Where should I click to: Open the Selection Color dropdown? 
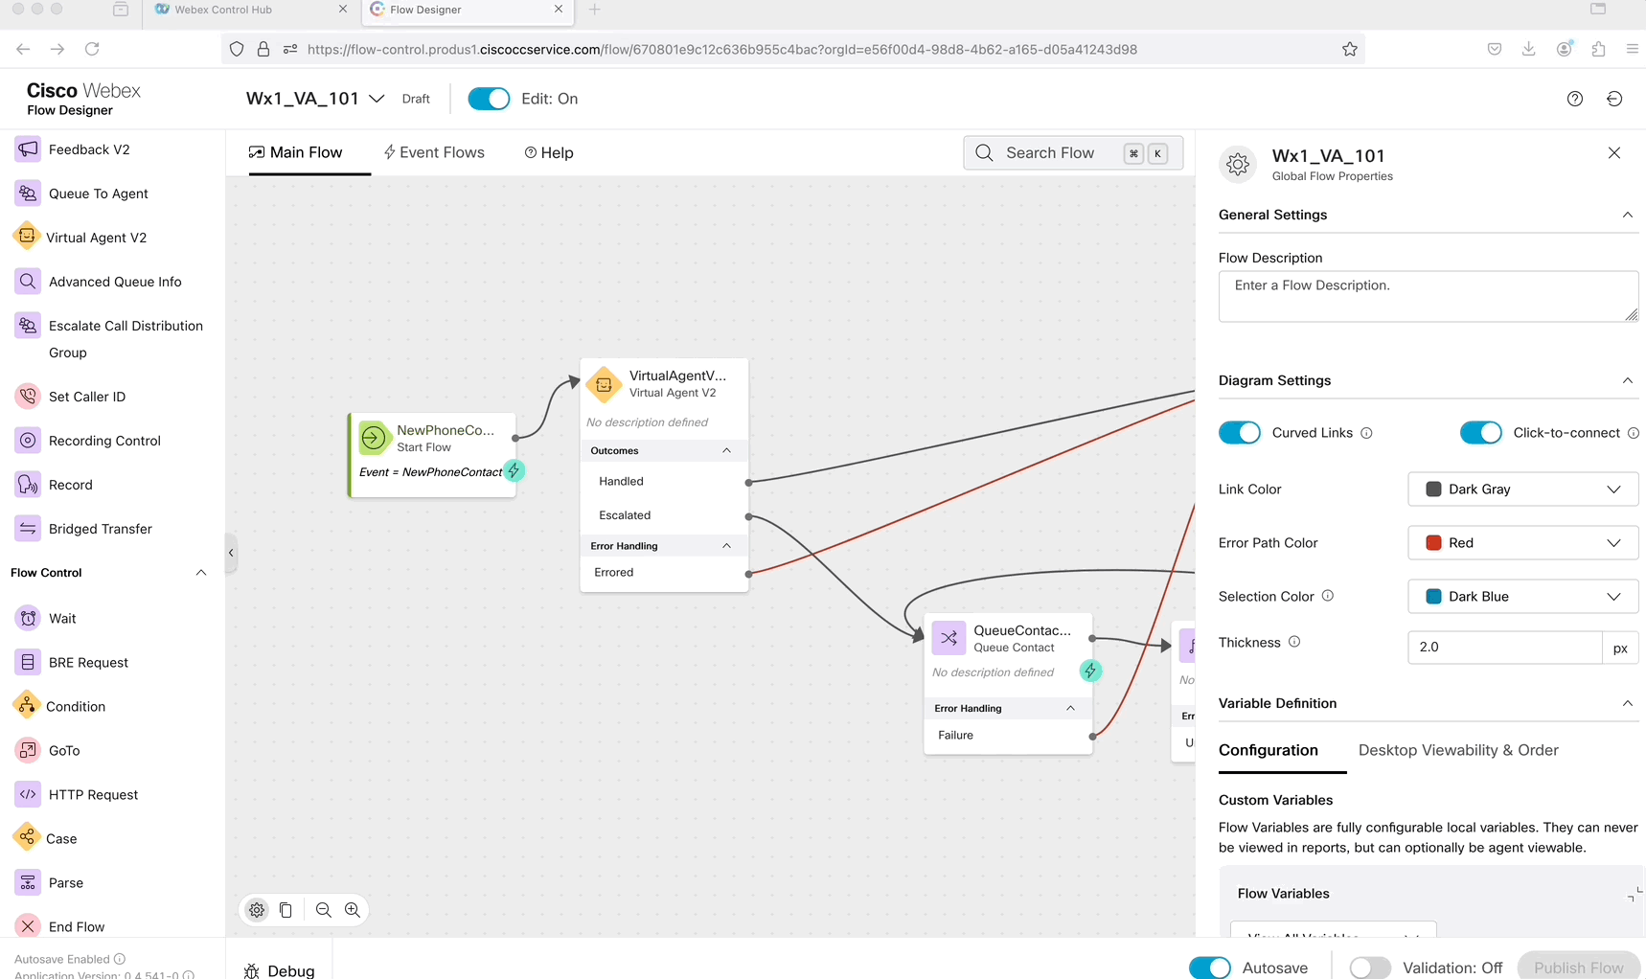(1522, 597)
